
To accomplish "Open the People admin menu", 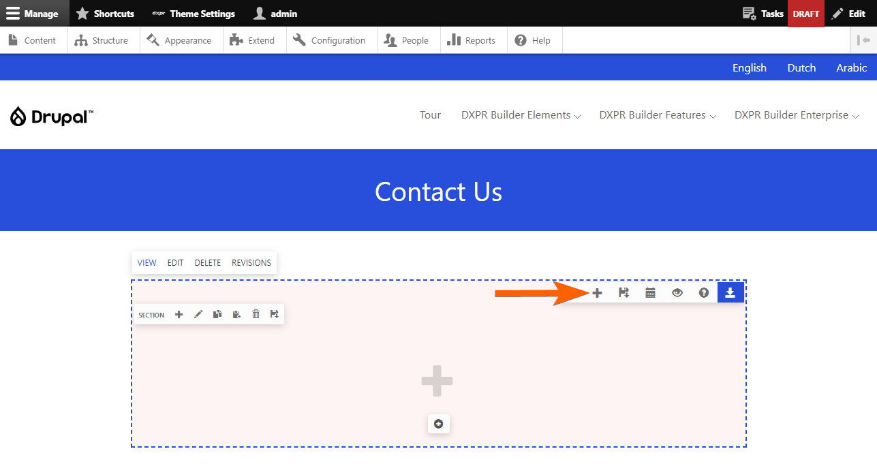I will pyautogui.click(x=407, y=40).
